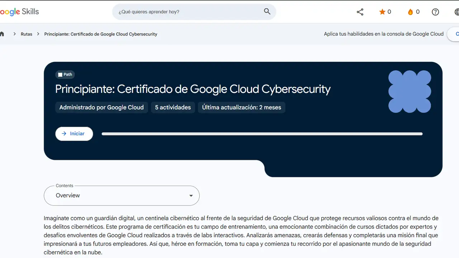The height and width of the screenshot is (258, 459).
Task: Click the dropdown arrow beside Overview
Action: [191, 196]
